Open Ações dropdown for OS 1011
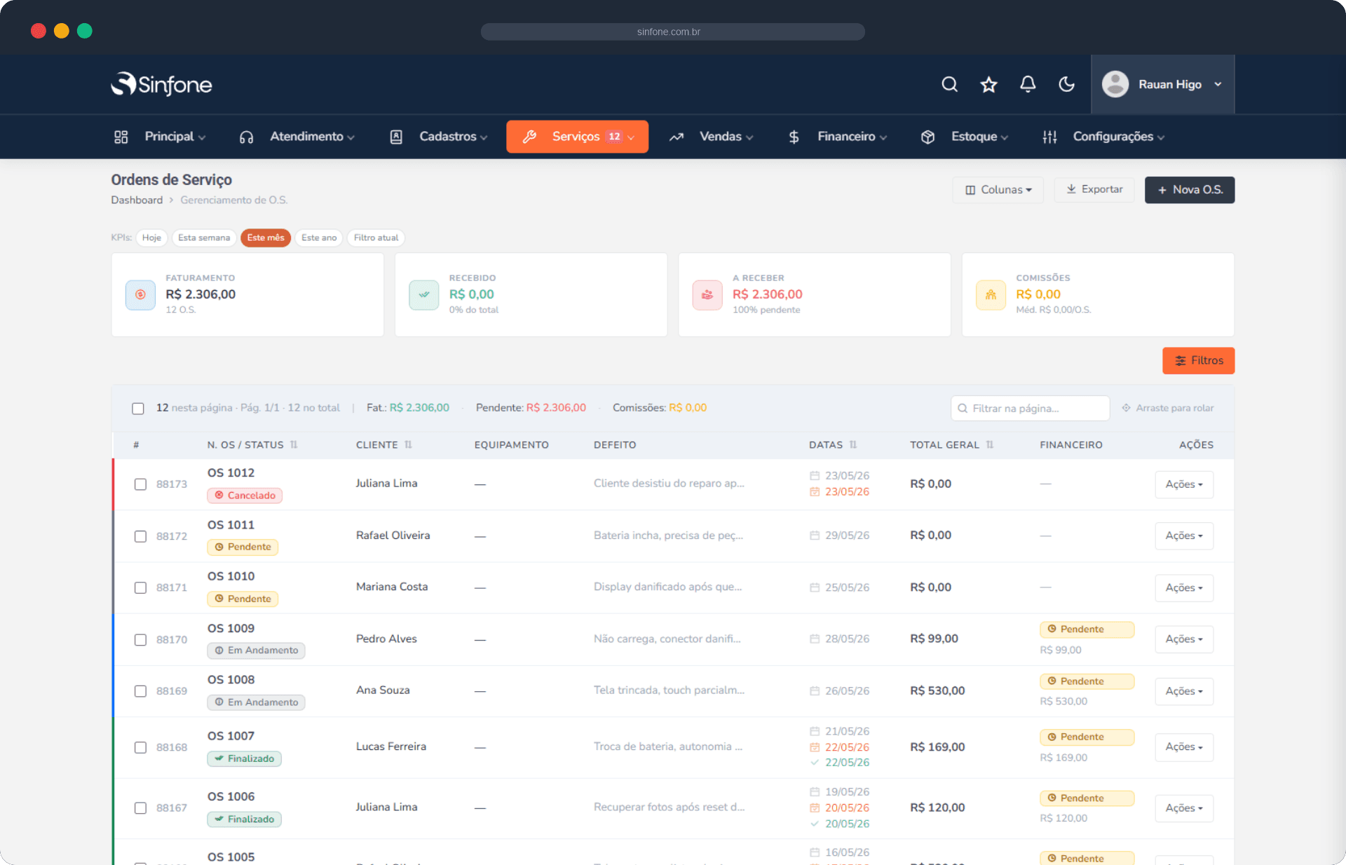 pyautogui.click(x=1184, y=536)
